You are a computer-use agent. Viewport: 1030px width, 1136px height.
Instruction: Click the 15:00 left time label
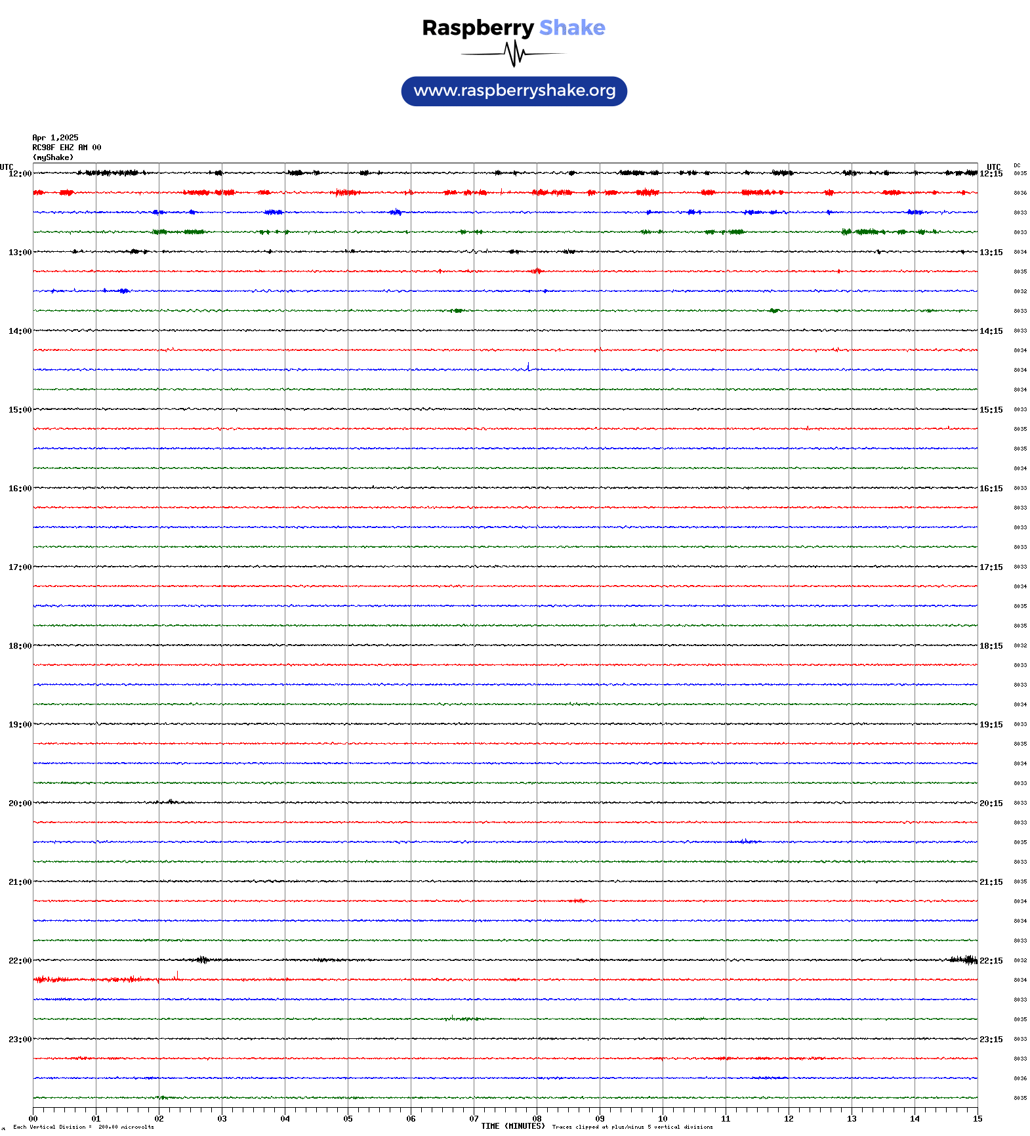pos(20,410)
